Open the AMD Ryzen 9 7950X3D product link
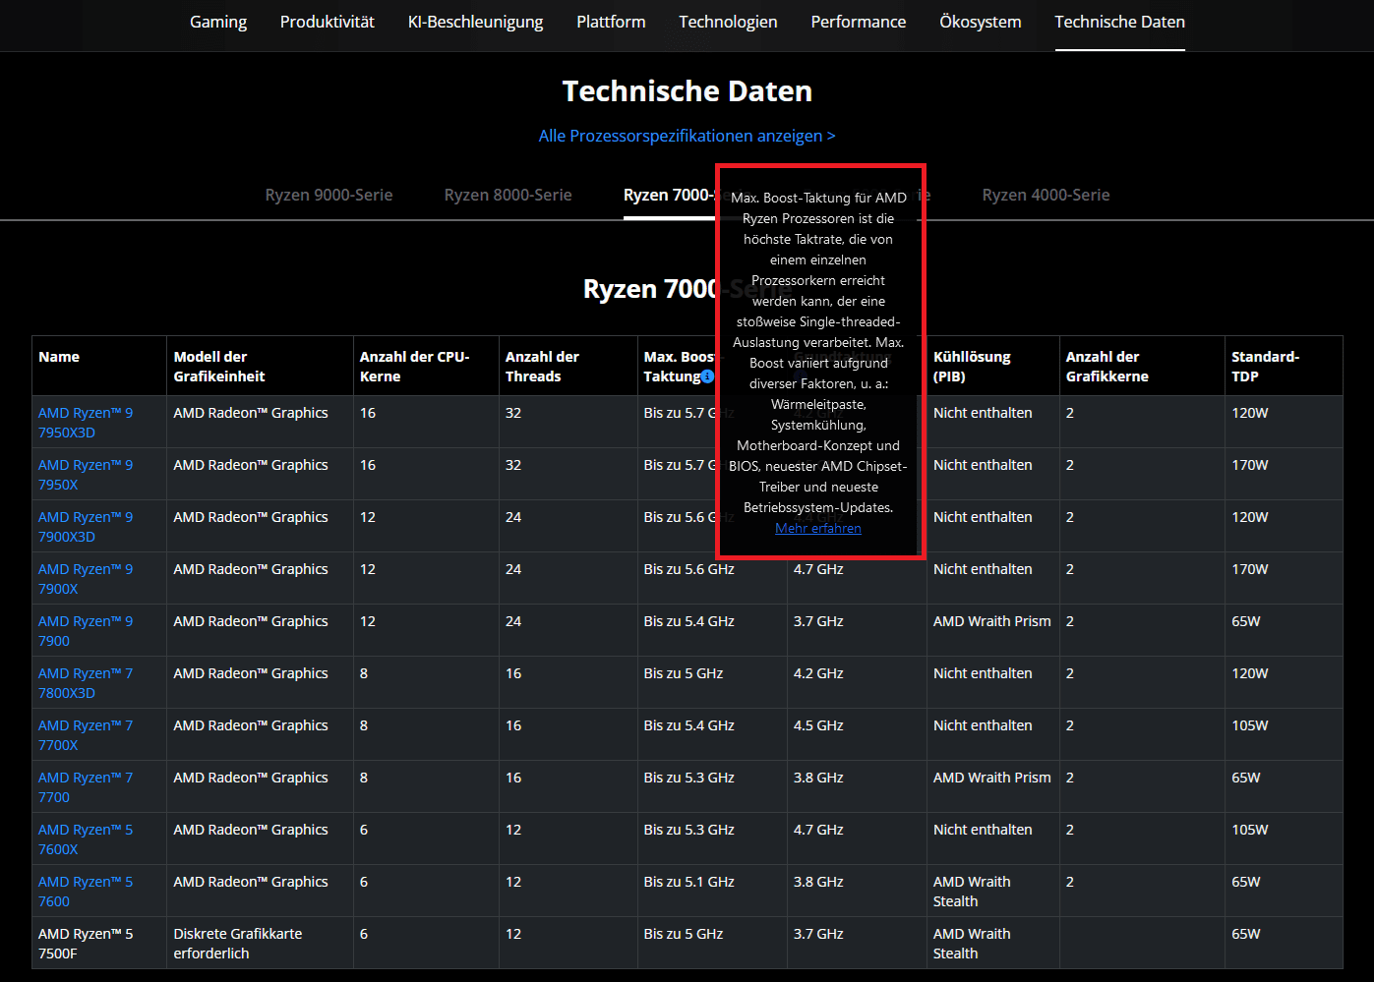Image resolution: width=1374 pixels, height=982 pixels. [x=86, y=423]
